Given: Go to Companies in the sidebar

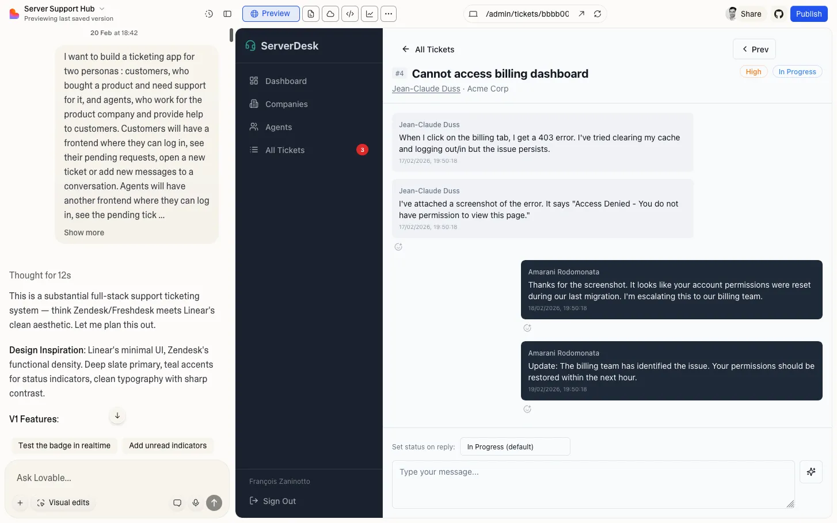Looking at the screenshot, I should pos(286,104).
